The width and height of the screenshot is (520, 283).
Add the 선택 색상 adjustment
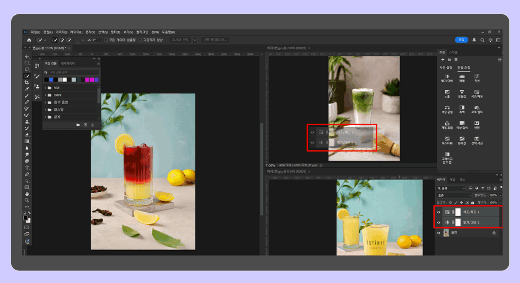(x=476, y=140)
